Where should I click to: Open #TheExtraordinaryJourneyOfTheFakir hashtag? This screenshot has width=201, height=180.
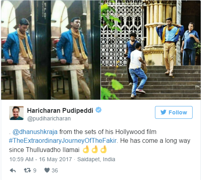click(x=63, y=141)
